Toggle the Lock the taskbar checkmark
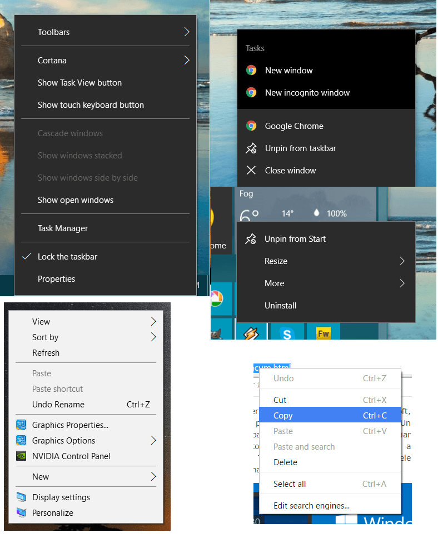Viewport: 438px width, 538px height. [26, 257]
